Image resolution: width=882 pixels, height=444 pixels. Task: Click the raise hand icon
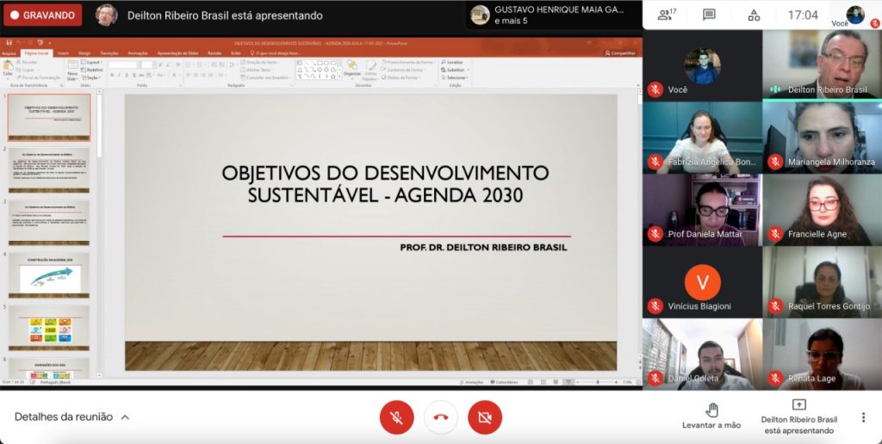711,410
